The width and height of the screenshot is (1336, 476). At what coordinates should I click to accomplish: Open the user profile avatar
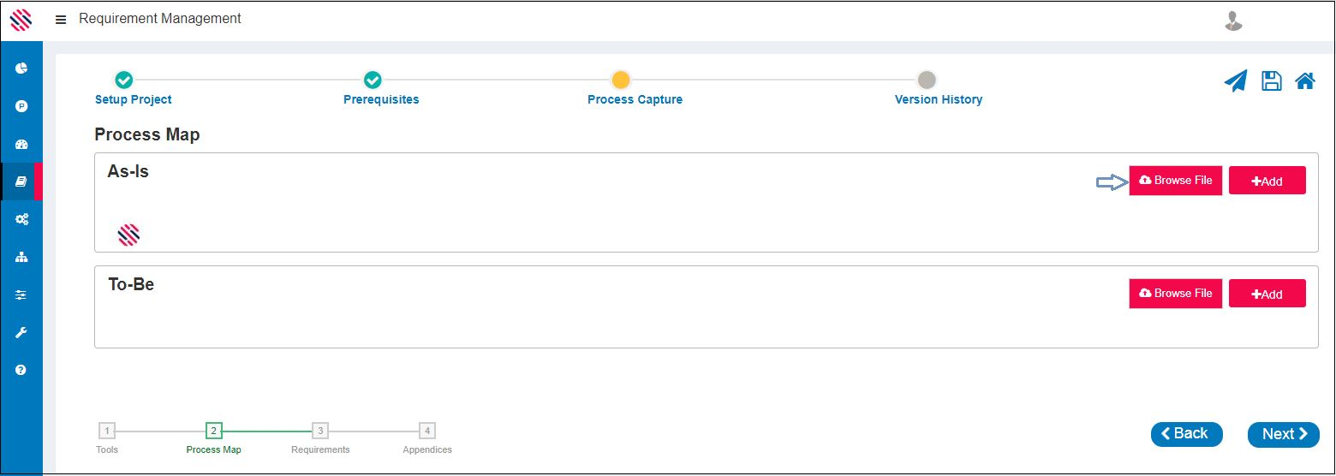click(x=1233, y=21)
